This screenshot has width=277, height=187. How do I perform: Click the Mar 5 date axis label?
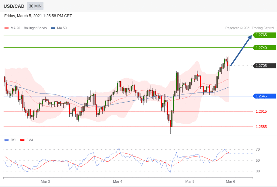(x=190, y=181)
